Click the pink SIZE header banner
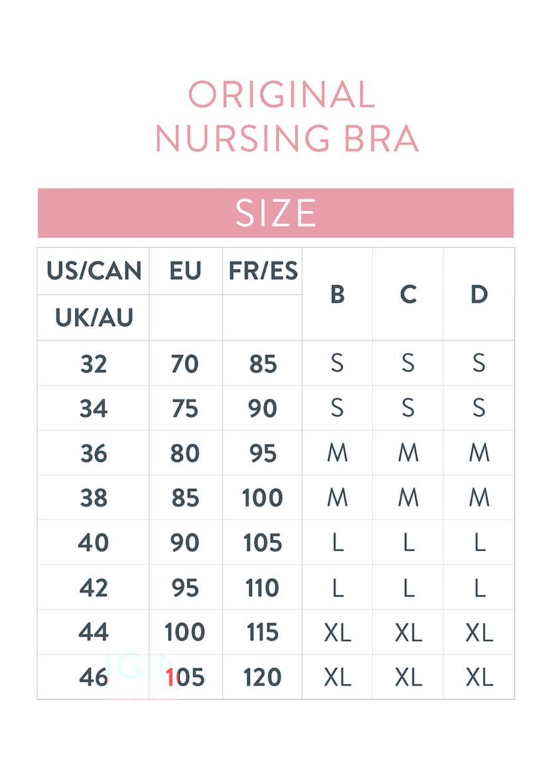 (x=275, y=213)
